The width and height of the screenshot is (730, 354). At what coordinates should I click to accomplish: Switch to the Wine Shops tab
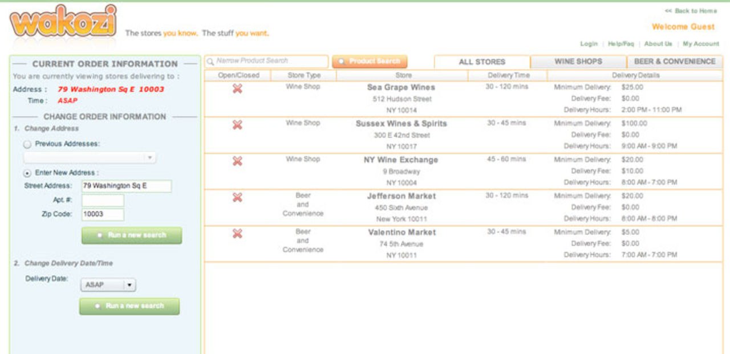(x=578, y=62)
